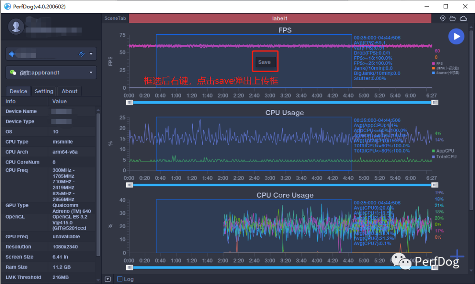
Task: Click the device info panel scrollbar
Action: click(98, 184)
